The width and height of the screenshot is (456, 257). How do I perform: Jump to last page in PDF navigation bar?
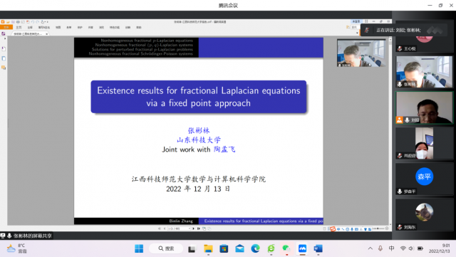pos(199,229)
